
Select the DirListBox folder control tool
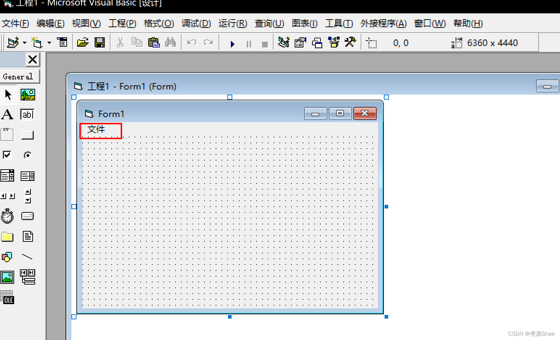point(7,237)
